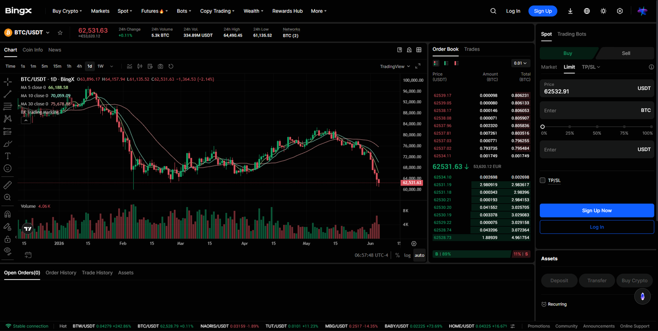The image size is (658, 331).
Task: Toggle percent scale on the chart
Action: tap(397, 255)
